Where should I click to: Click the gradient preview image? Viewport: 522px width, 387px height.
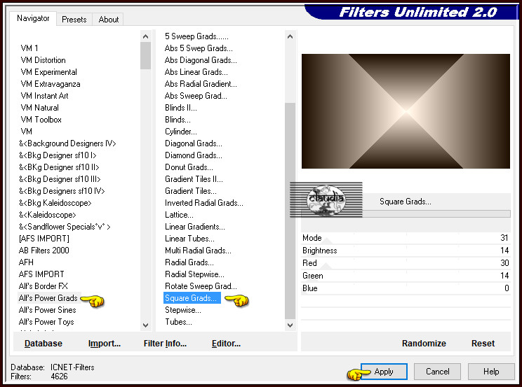coord(406,111)
